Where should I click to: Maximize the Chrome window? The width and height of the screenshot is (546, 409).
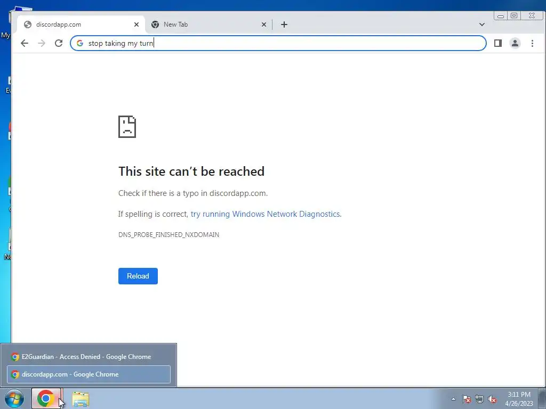514,15
